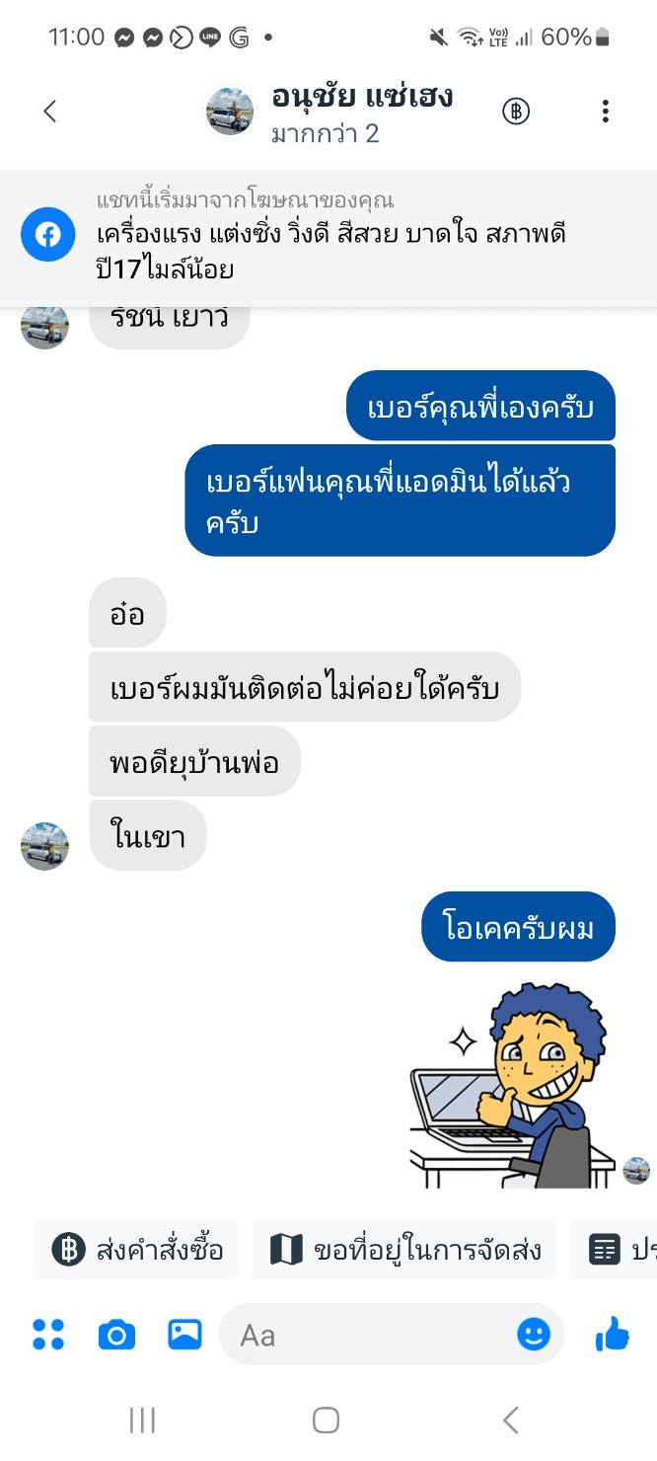Image resolution: width=657 pixels, height=1461 pixels.
Task: Open the Baht payment icon in the header
Action: point(516,112)
